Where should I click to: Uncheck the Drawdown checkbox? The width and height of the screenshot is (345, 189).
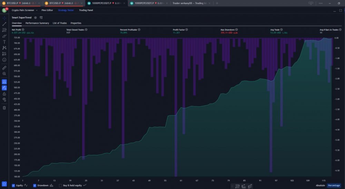coord(34,186)
